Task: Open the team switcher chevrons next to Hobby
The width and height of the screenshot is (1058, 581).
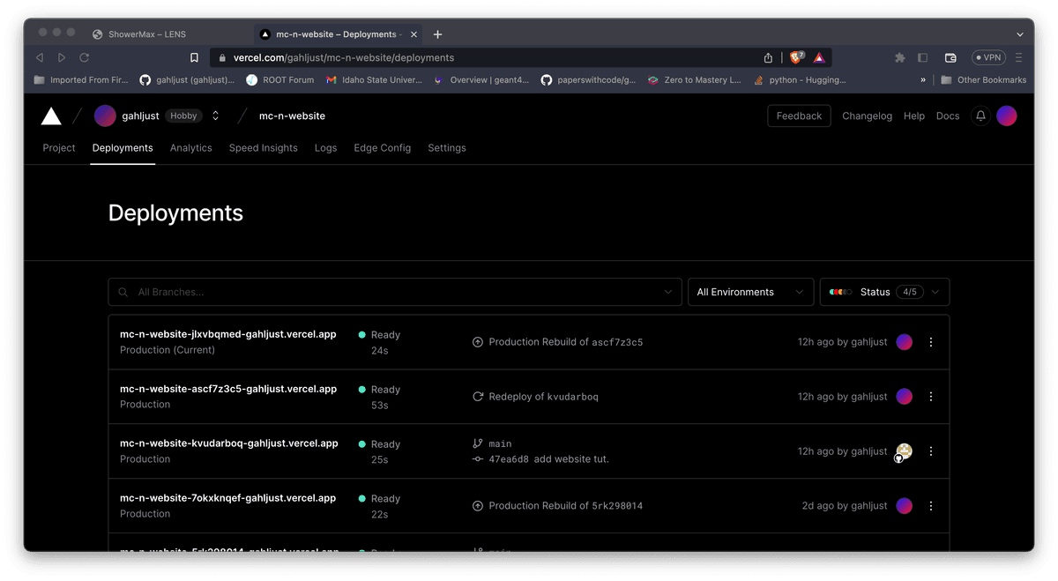Action: (215, 115)
